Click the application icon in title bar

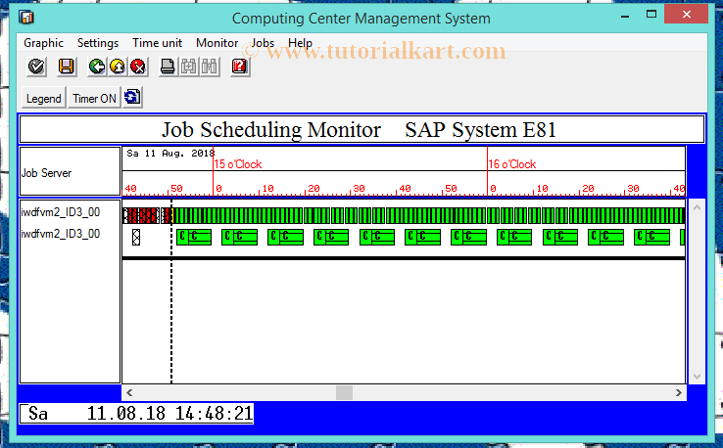[x=26, y=17]
